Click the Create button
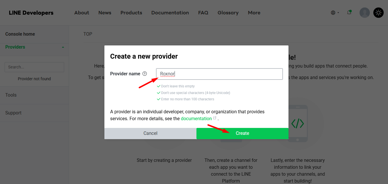 coord(242,133)
